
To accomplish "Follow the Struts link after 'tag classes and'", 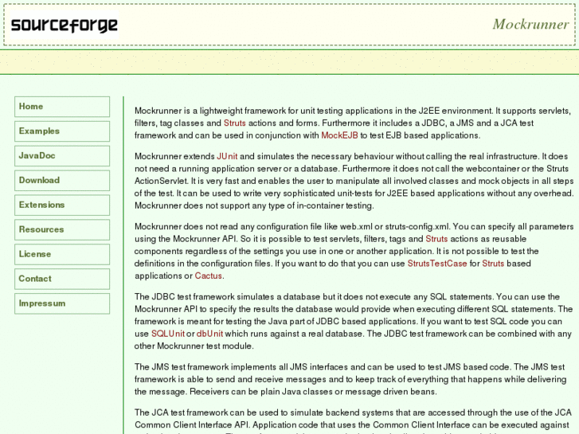I will pos(234,123).
